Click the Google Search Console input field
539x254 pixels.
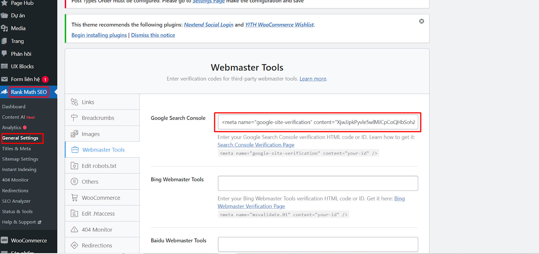(x=318, y=122)
